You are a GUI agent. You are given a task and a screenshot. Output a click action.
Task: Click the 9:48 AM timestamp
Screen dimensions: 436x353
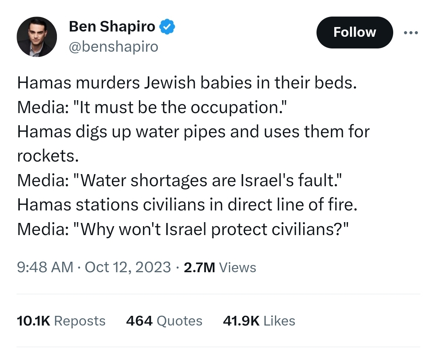[x=45, y=267]
